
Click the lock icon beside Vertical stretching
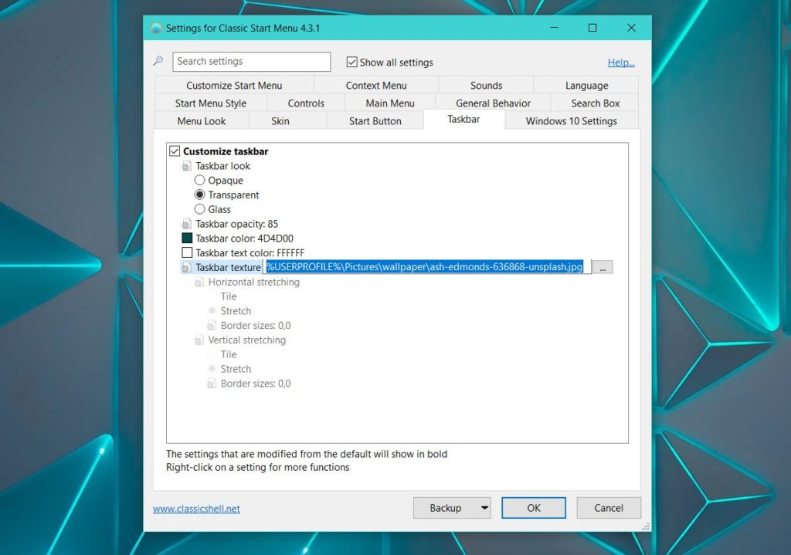pos(199,340)
